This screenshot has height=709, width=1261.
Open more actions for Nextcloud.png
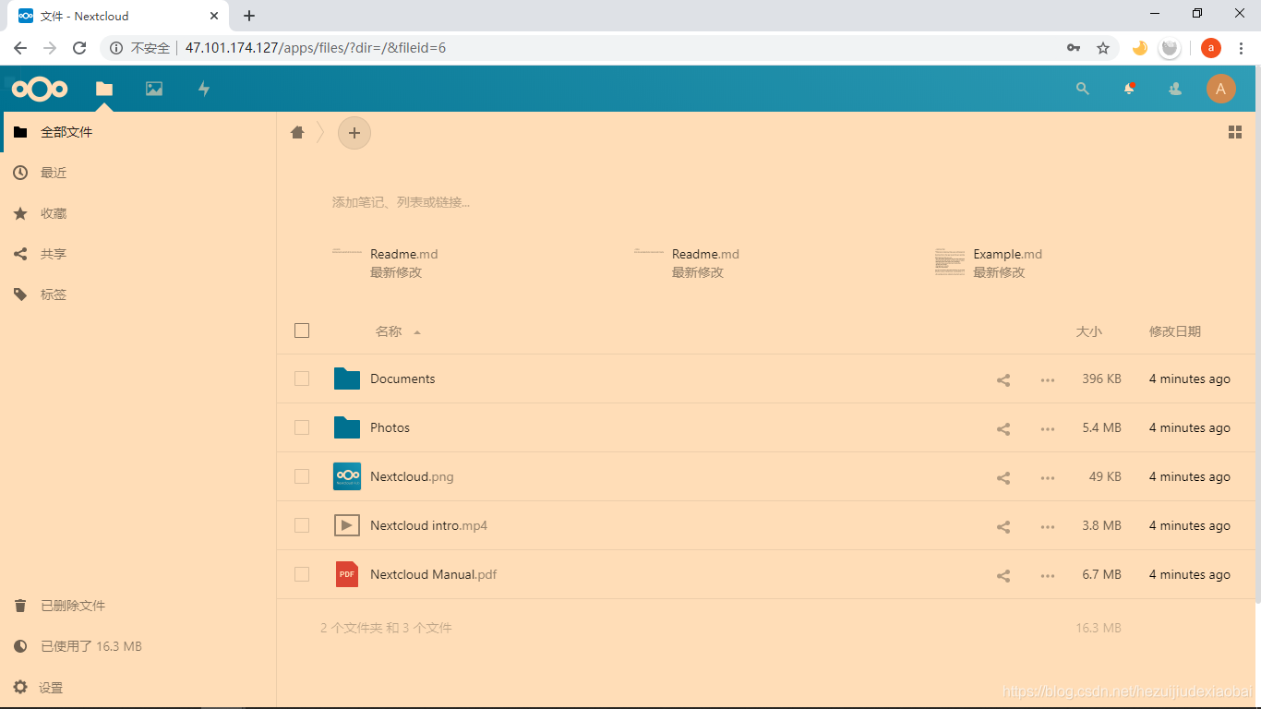(1048, 477)
